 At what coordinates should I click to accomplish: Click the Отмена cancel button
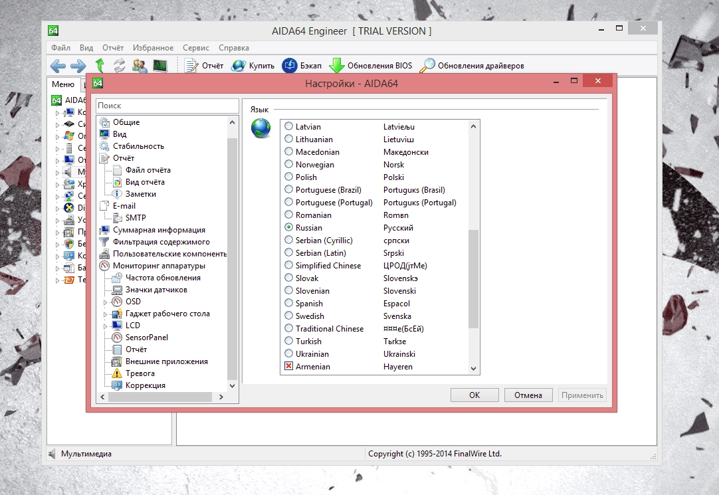point(528,395)
